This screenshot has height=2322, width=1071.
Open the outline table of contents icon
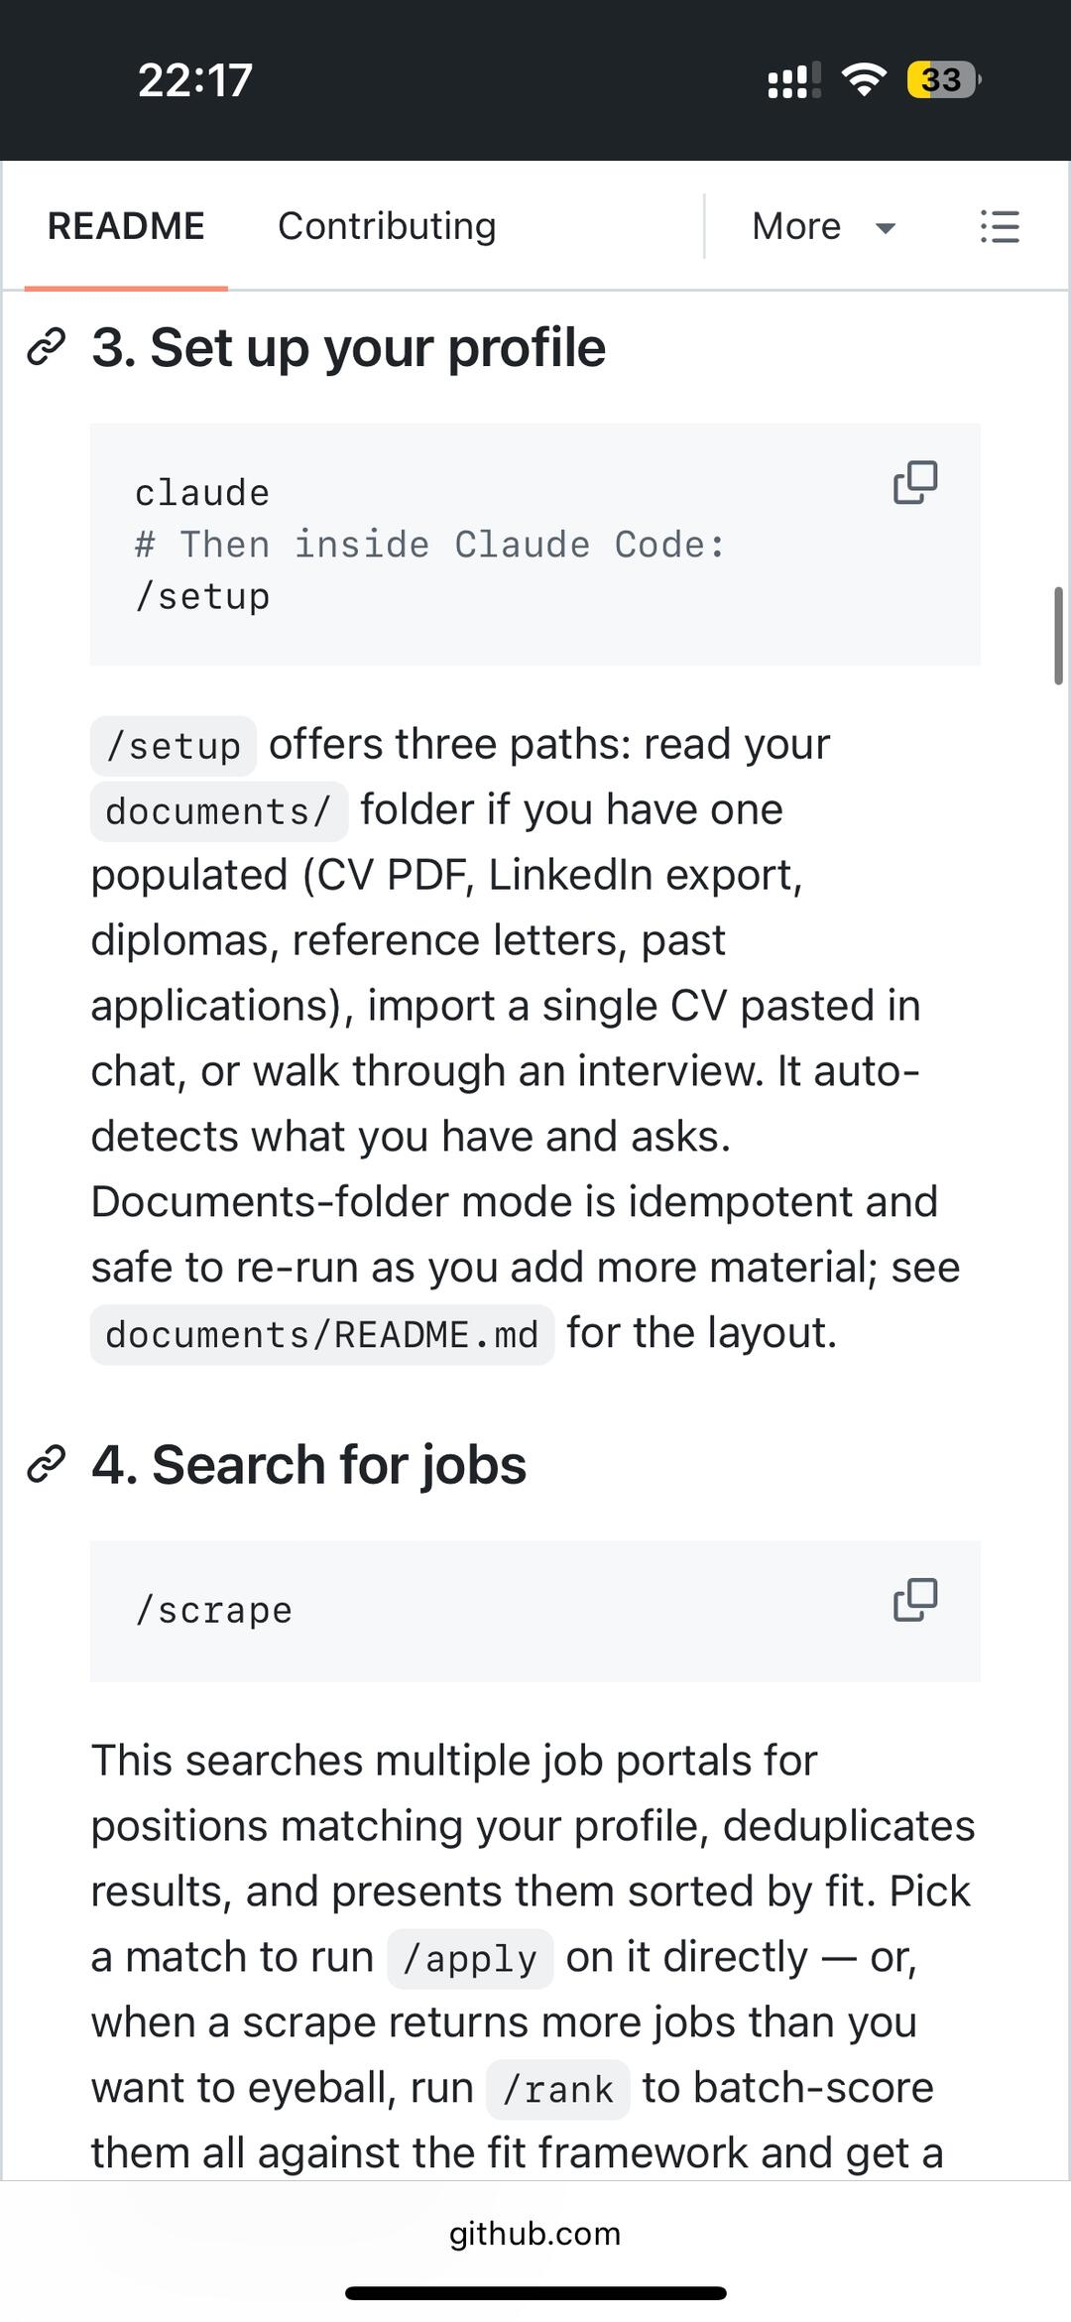point(1000,226)
